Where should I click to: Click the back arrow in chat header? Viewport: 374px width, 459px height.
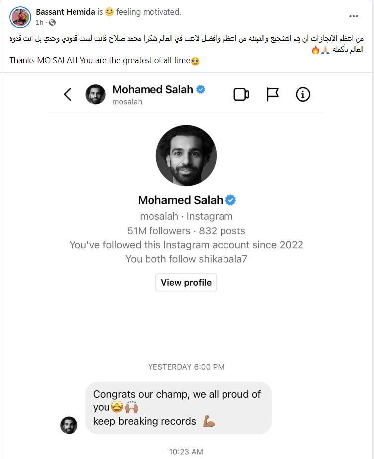[68, 94]
